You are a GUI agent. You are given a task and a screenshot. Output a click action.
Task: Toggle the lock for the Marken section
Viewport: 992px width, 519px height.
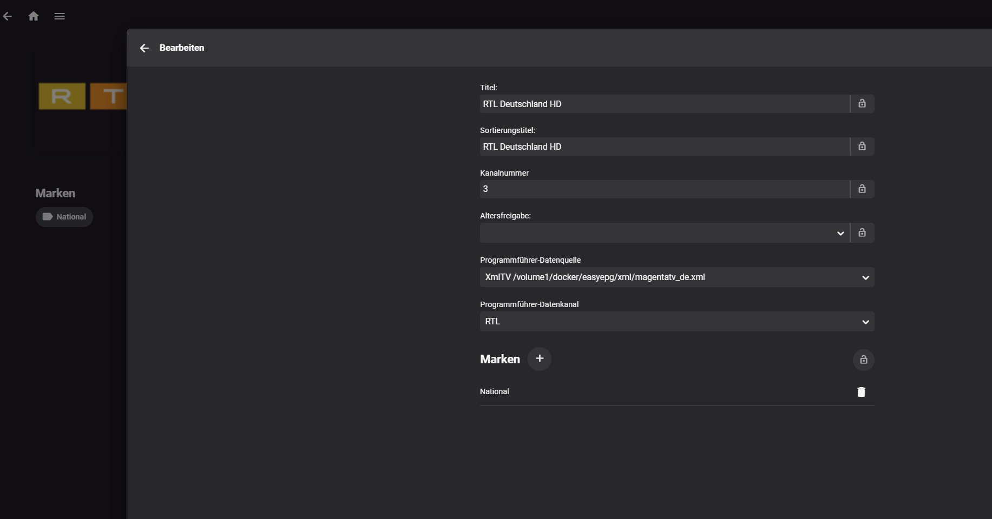[863, 360]
